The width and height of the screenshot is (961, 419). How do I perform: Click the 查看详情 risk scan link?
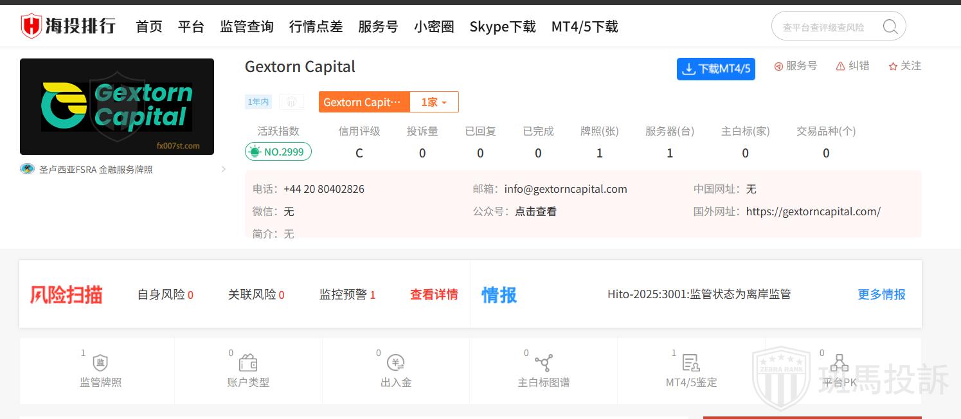point(434,294)
